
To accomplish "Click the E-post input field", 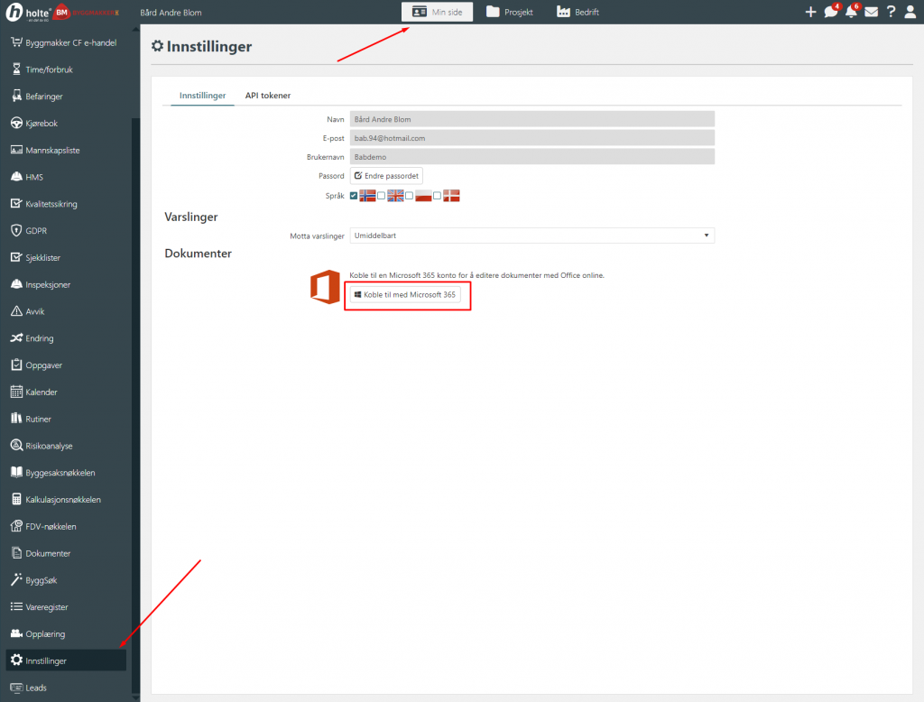I will pos(531,138).
